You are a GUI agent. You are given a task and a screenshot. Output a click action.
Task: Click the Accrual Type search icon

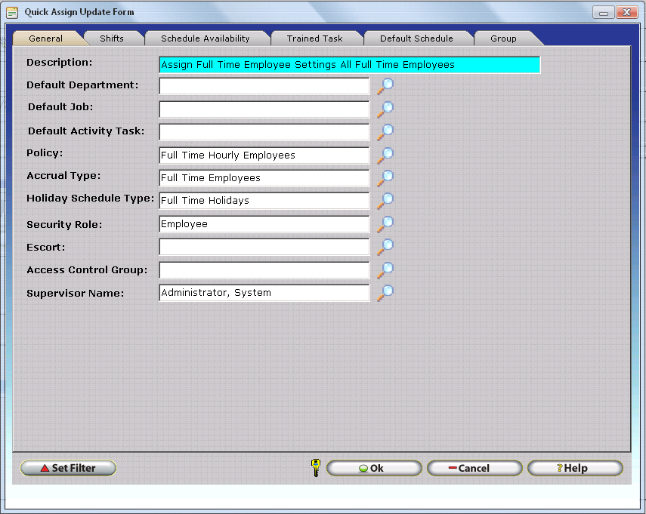coord(385,178)
